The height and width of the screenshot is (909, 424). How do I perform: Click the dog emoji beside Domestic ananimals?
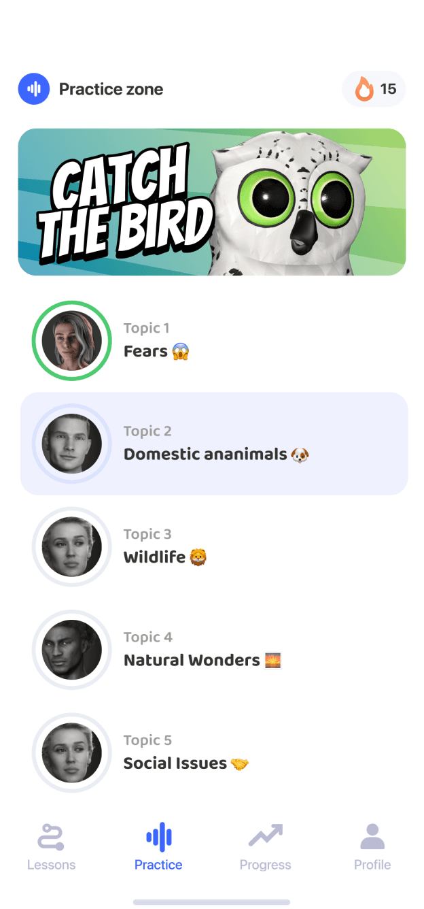coord(300,454)
